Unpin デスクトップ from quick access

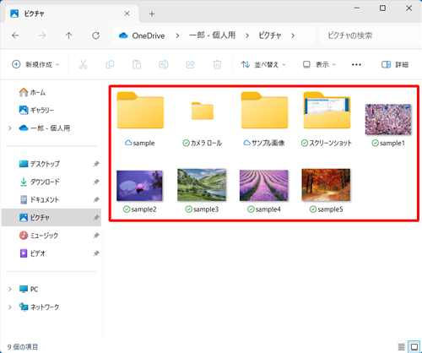pyautogui.click(x=96, y=164)
